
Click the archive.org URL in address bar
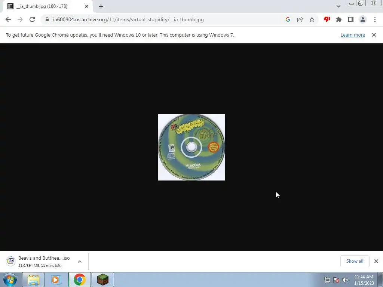pyautogui.click(x=128, y=19)
